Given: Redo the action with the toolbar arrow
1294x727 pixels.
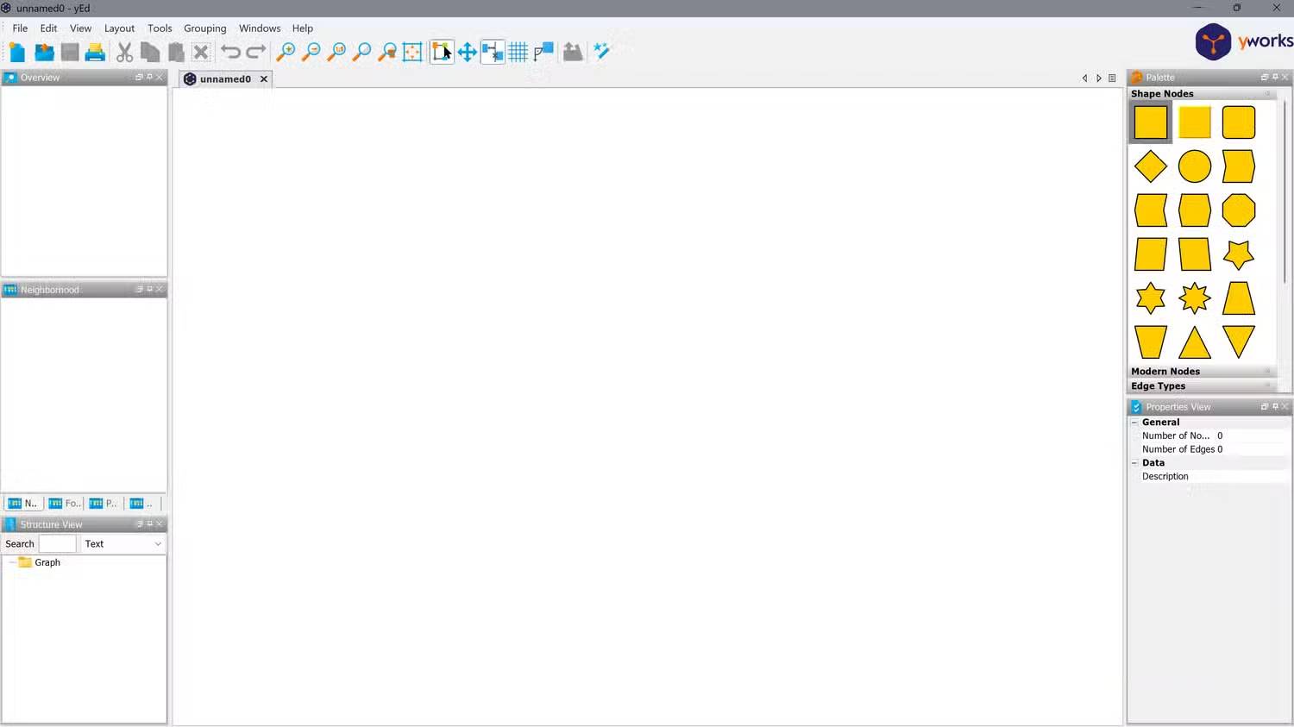Looking at the screenshot, I should (x=256, y=53).
